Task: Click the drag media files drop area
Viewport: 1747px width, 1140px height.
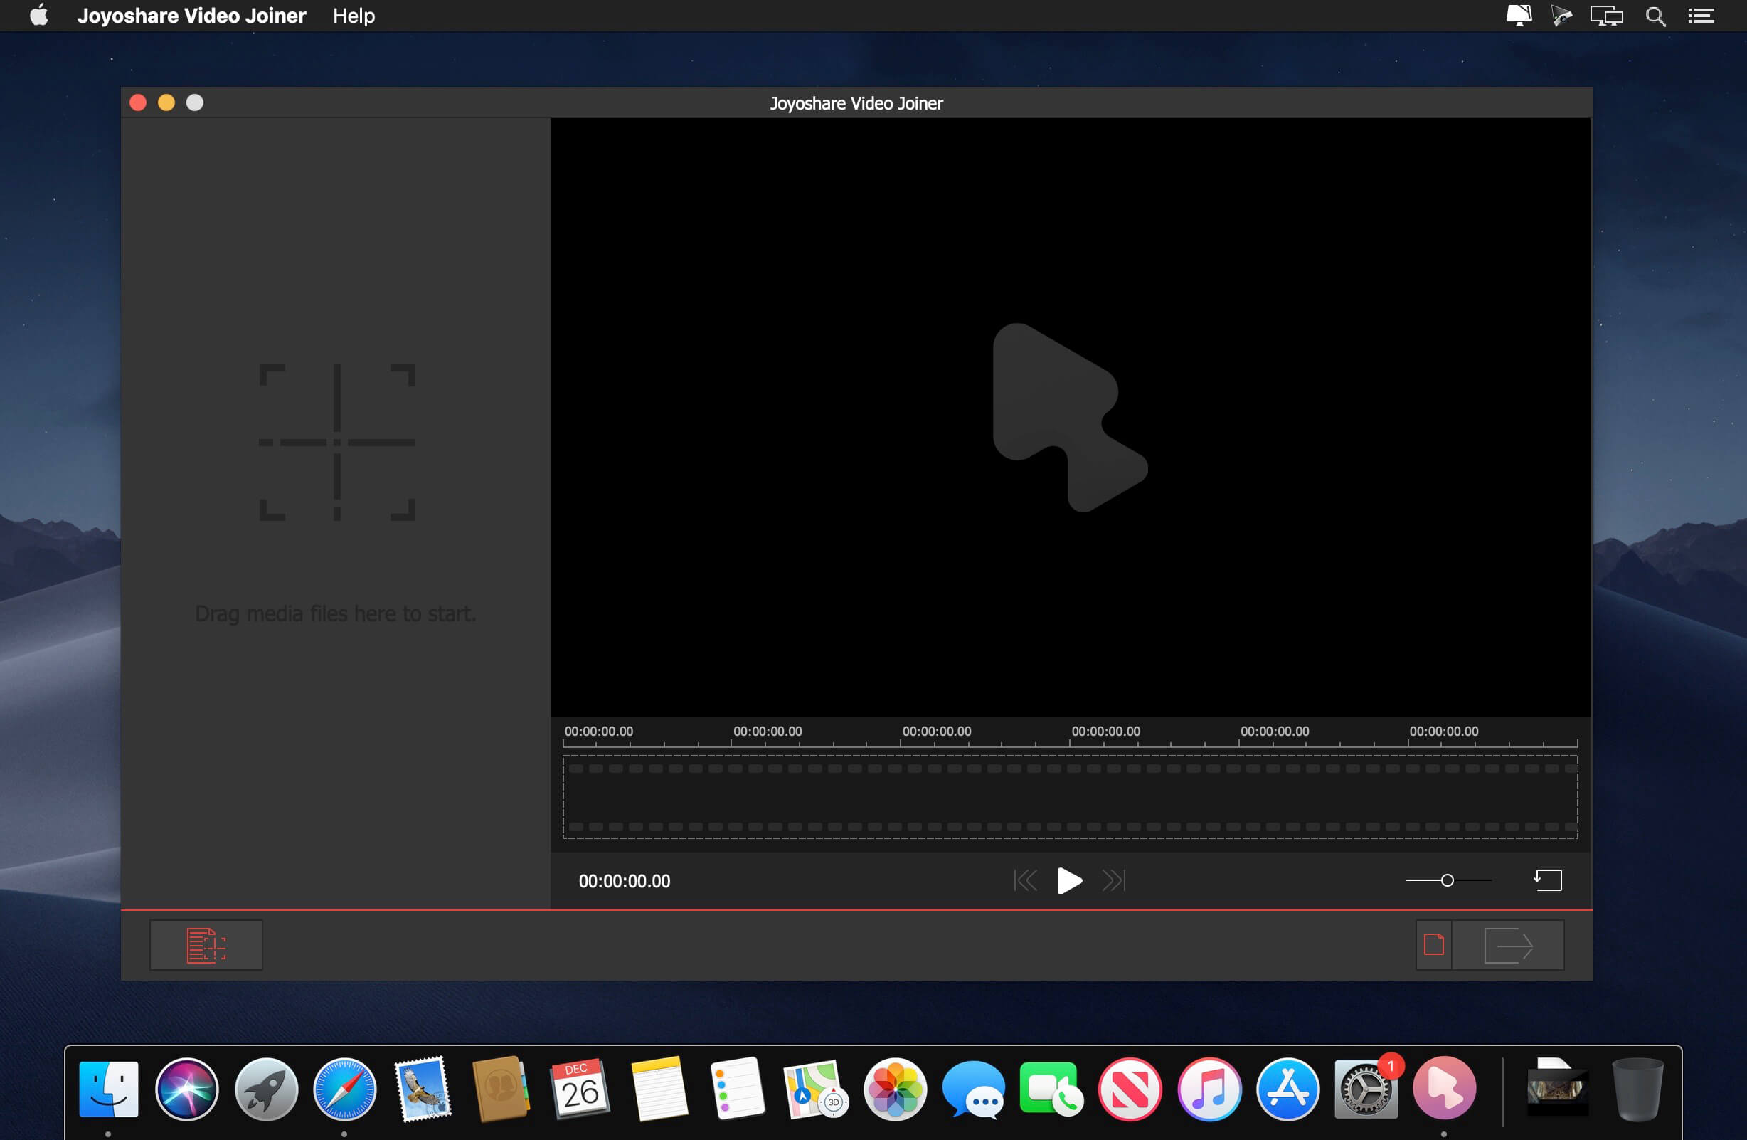Action: (x=336, y=477)
